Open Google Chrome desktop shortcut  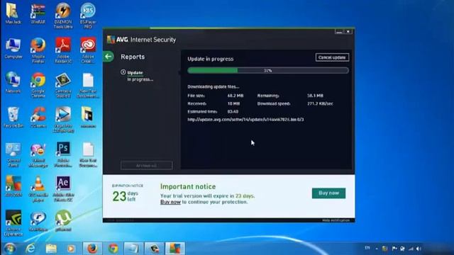click(x=38, y=85)
